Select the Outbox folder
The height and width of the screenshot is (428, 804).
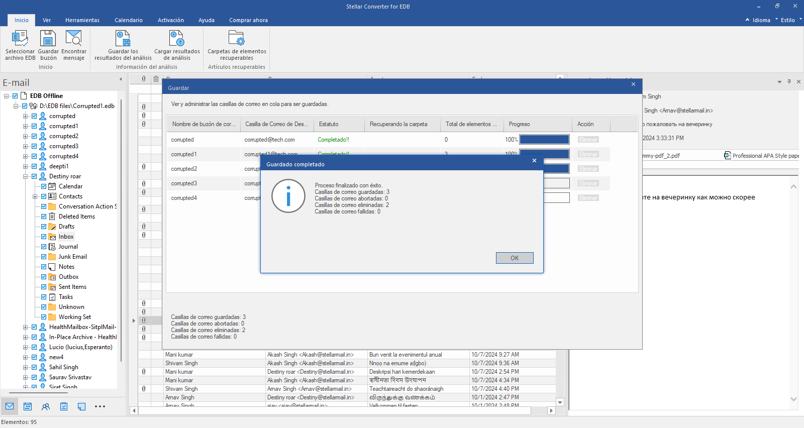pos(69,277)
